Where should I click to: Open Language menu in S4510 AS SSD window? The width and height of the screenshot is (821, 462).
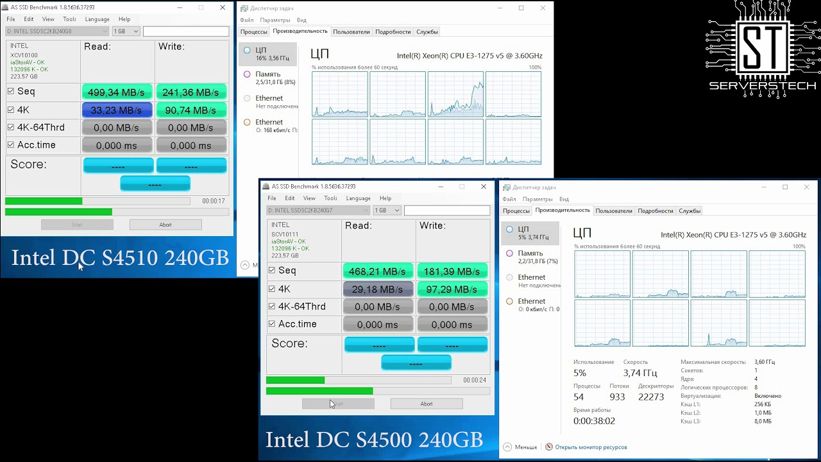coord(97,19)
